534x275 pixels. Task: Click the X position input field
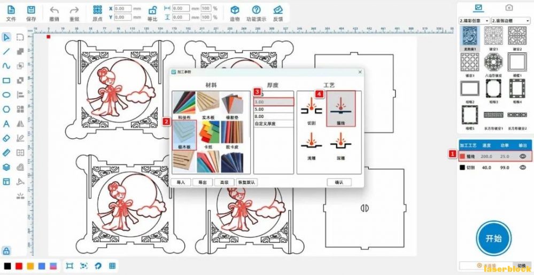pyautogui.click(x=123, y=9)
